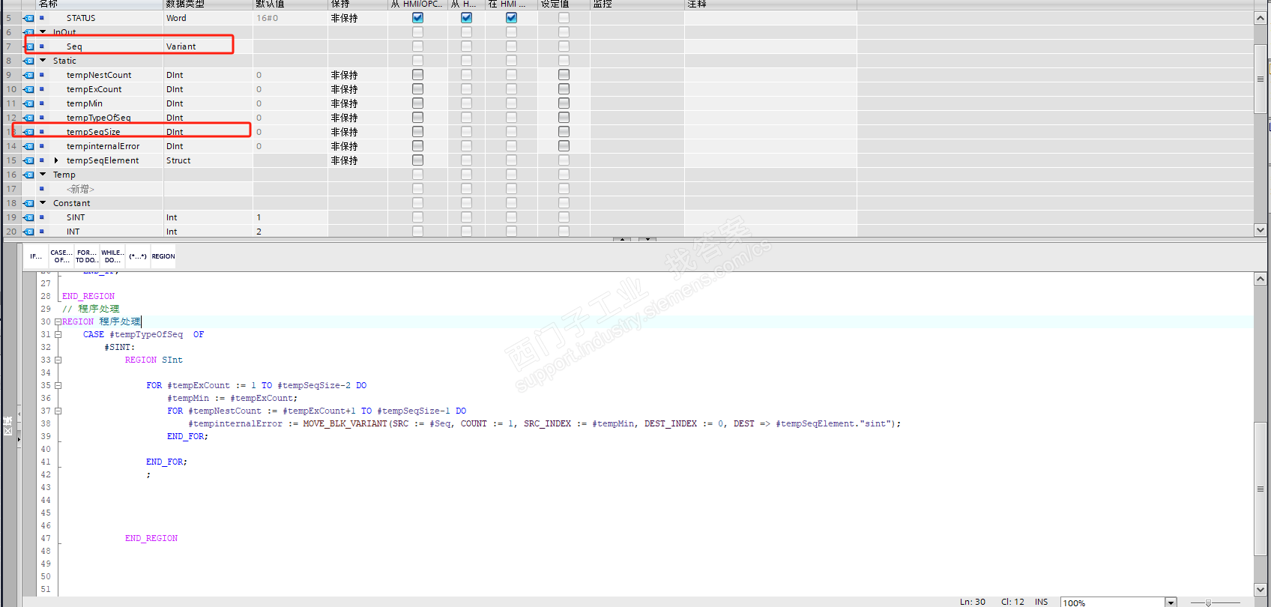Open the 100% zoom level dropdown
This screenshot has width=1271, height=607.
coord(1171,603)
